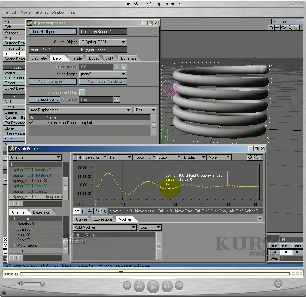Click the viewport zoom magnifier icon

pos(290,28)
